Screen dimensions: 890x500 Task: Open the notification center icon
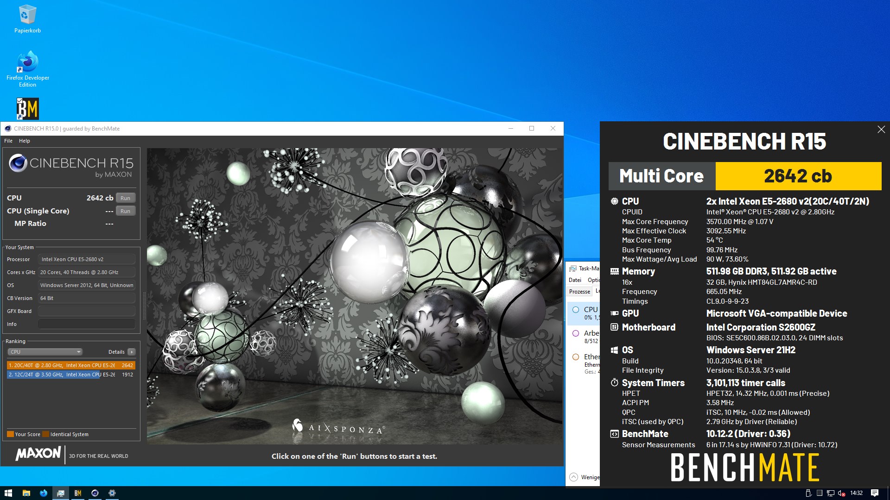(875, 493)
